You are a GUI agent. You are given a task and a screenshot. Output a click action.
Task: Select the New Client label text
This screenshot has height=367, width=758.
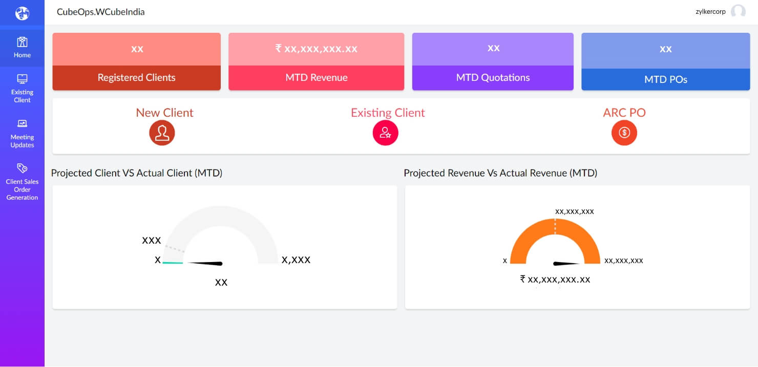[x=164, y=112]
